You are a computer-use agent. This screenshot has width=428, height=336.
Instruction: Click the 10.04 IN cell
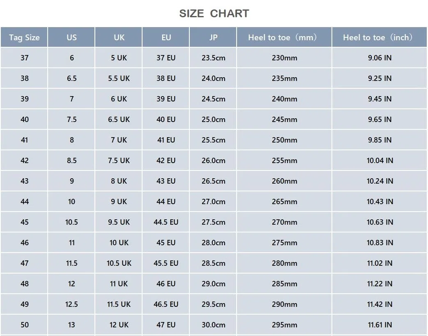pyautogui.click(x=380, y=161)
